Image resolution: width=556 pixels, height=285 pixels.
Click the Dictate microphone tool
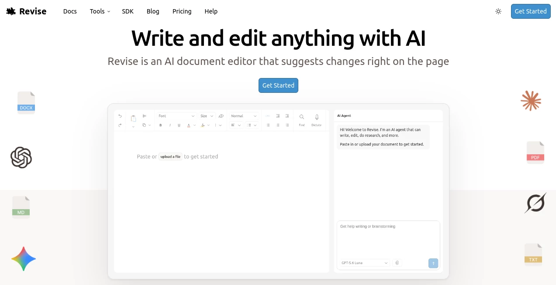click(x=317, y=120)
